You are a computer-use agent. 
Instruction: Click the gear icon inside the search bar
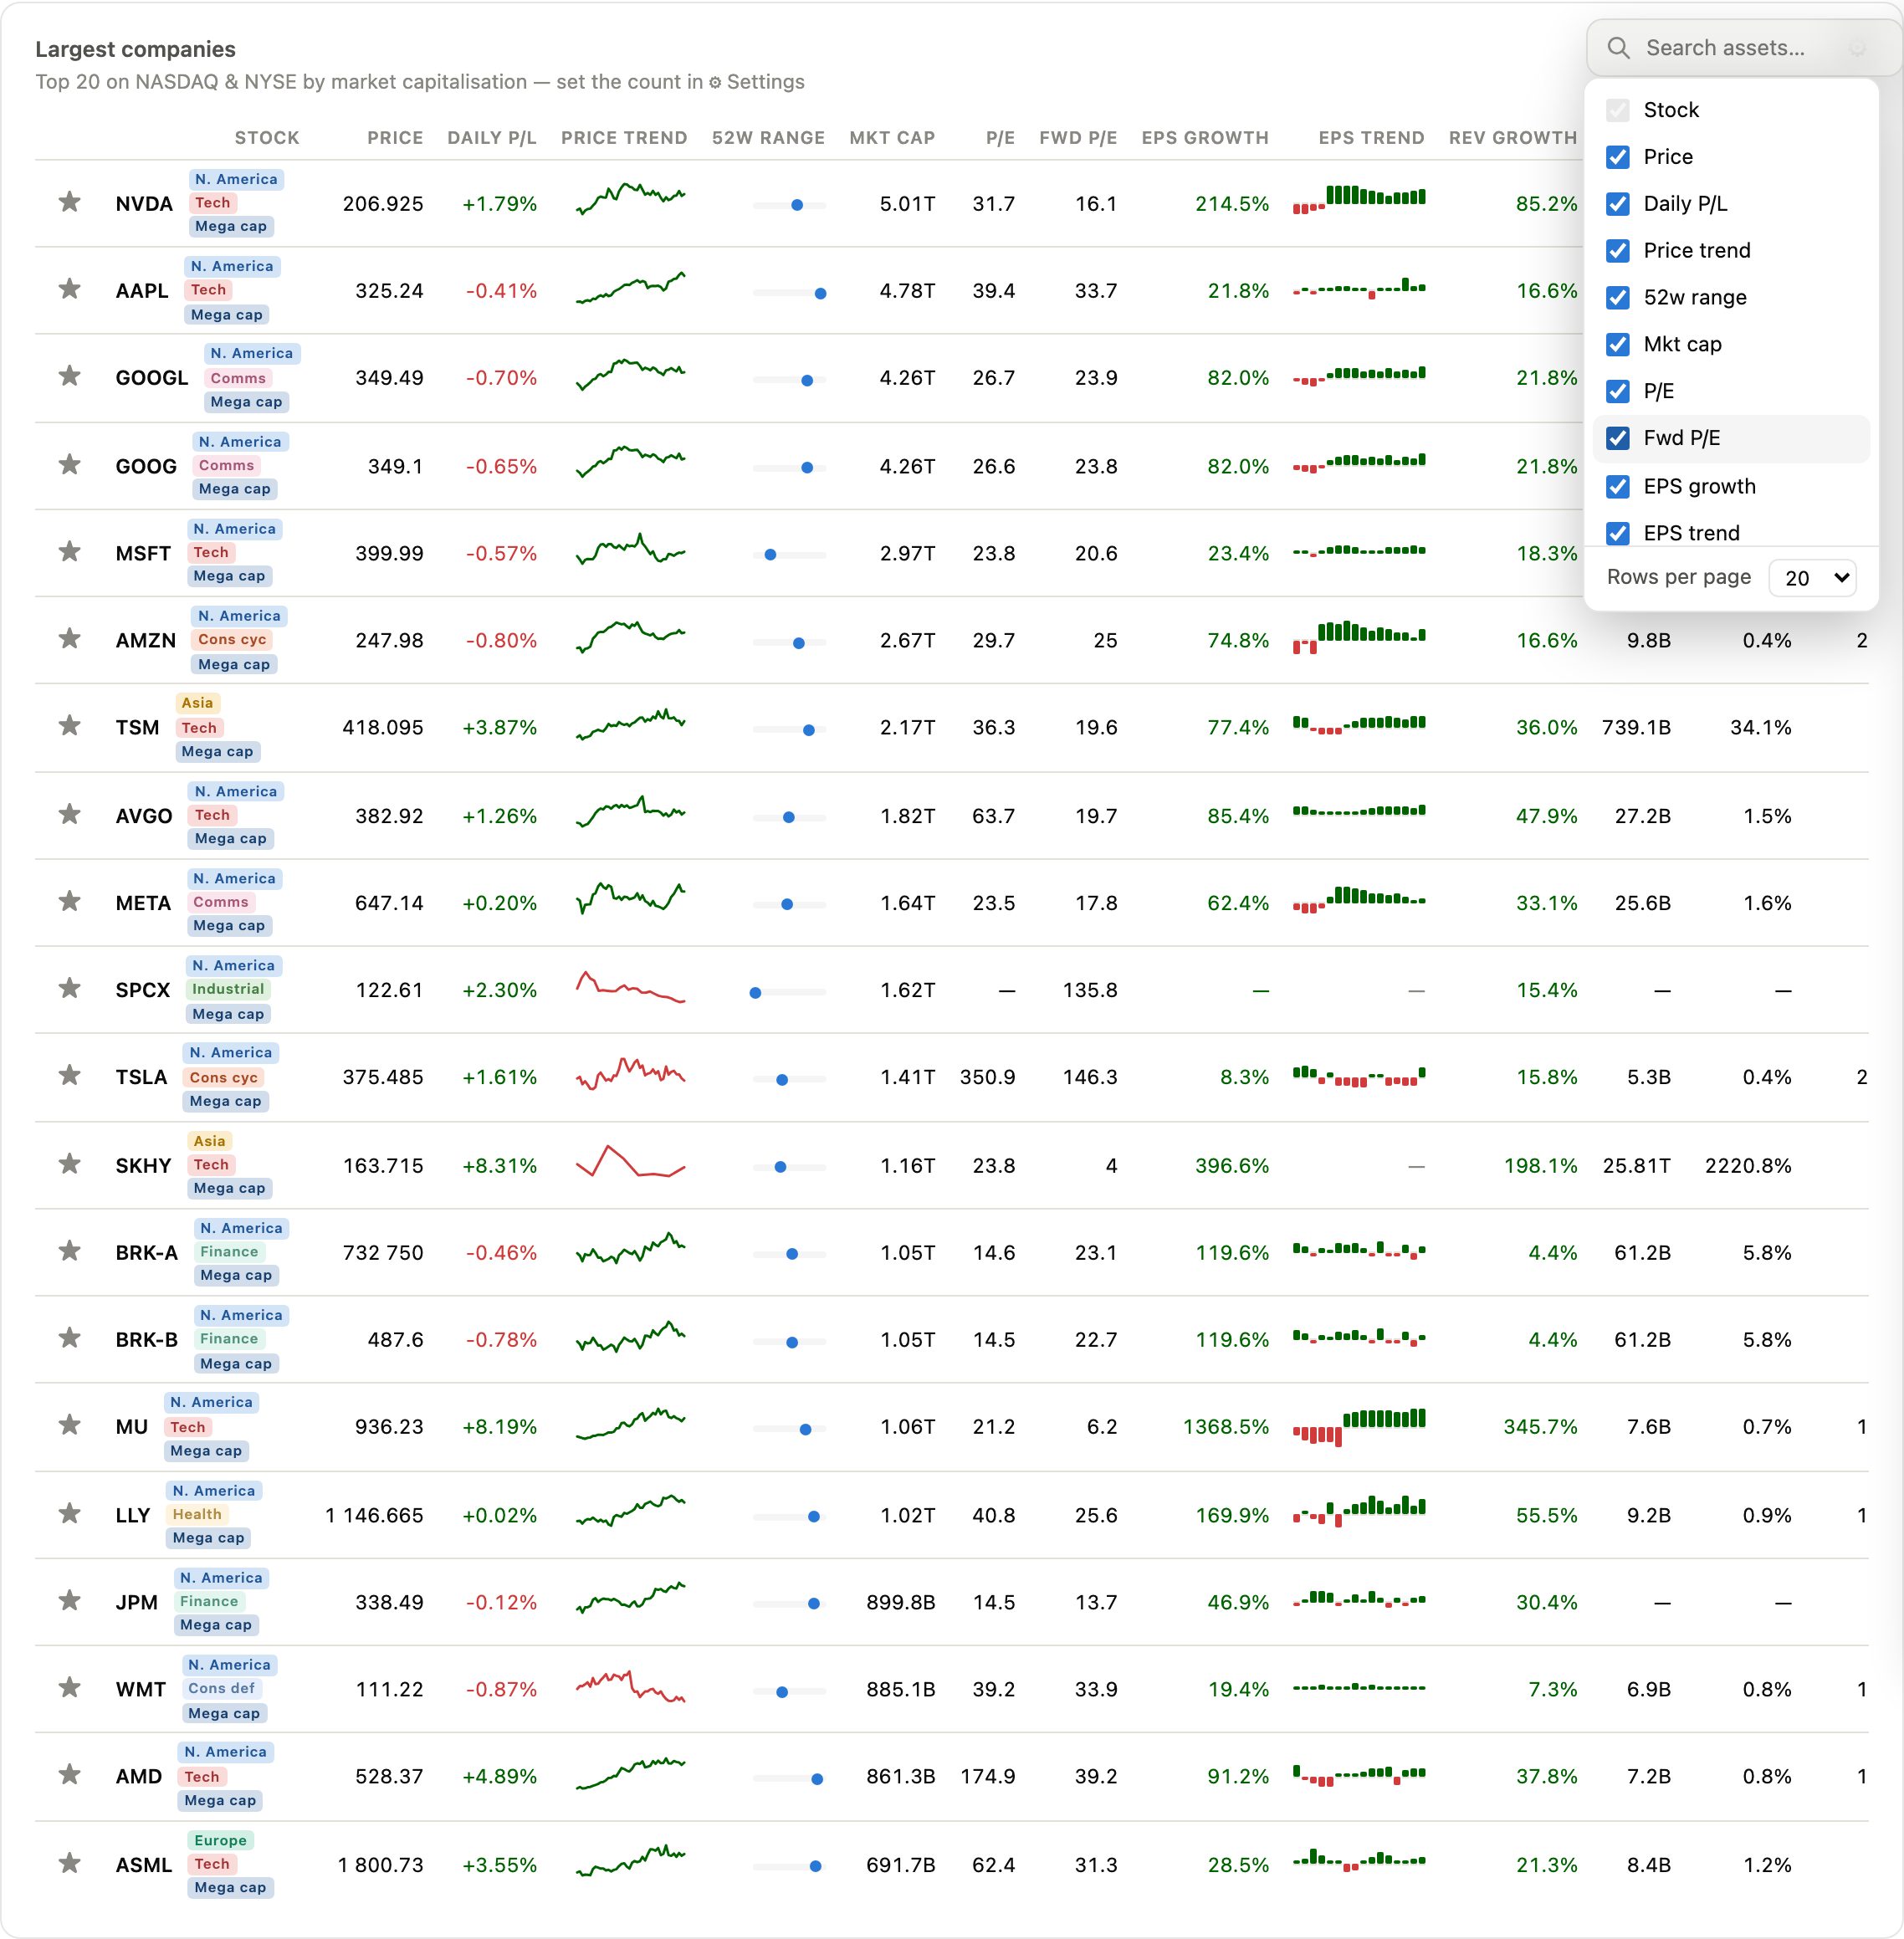click(x=1857, y=48)
